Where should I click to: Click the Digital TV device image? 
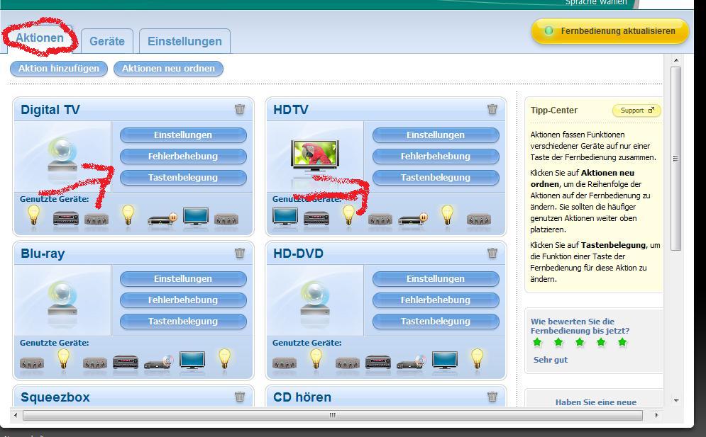pos(62,155)
